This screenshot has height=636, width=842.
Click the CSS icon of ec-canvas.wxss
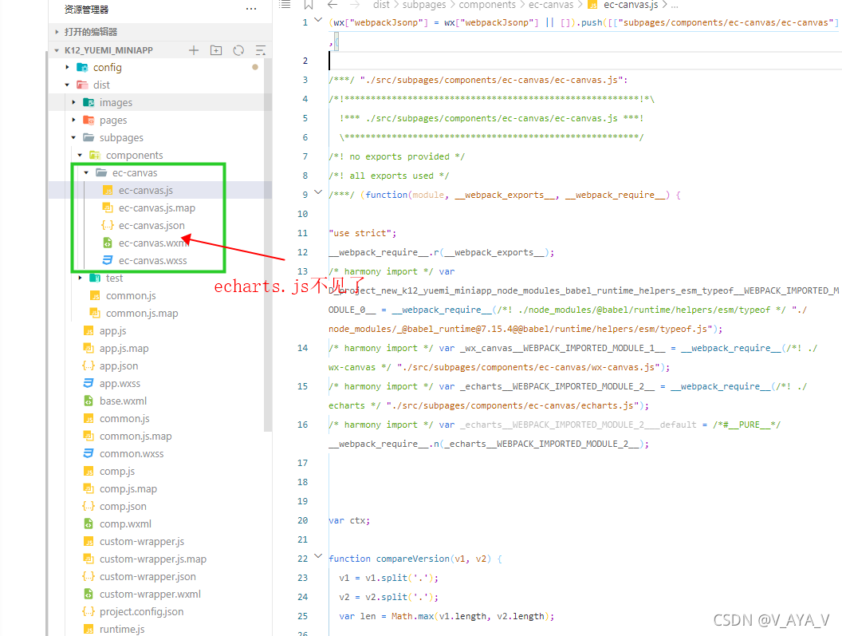point(108,260)
